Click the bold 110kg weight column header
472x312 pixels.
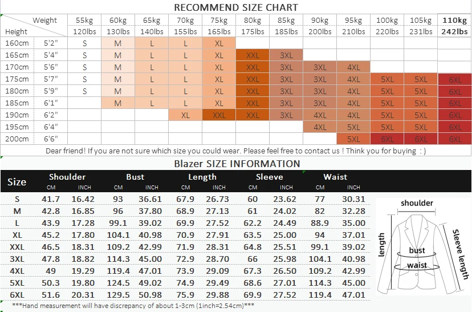pos(455,21)
